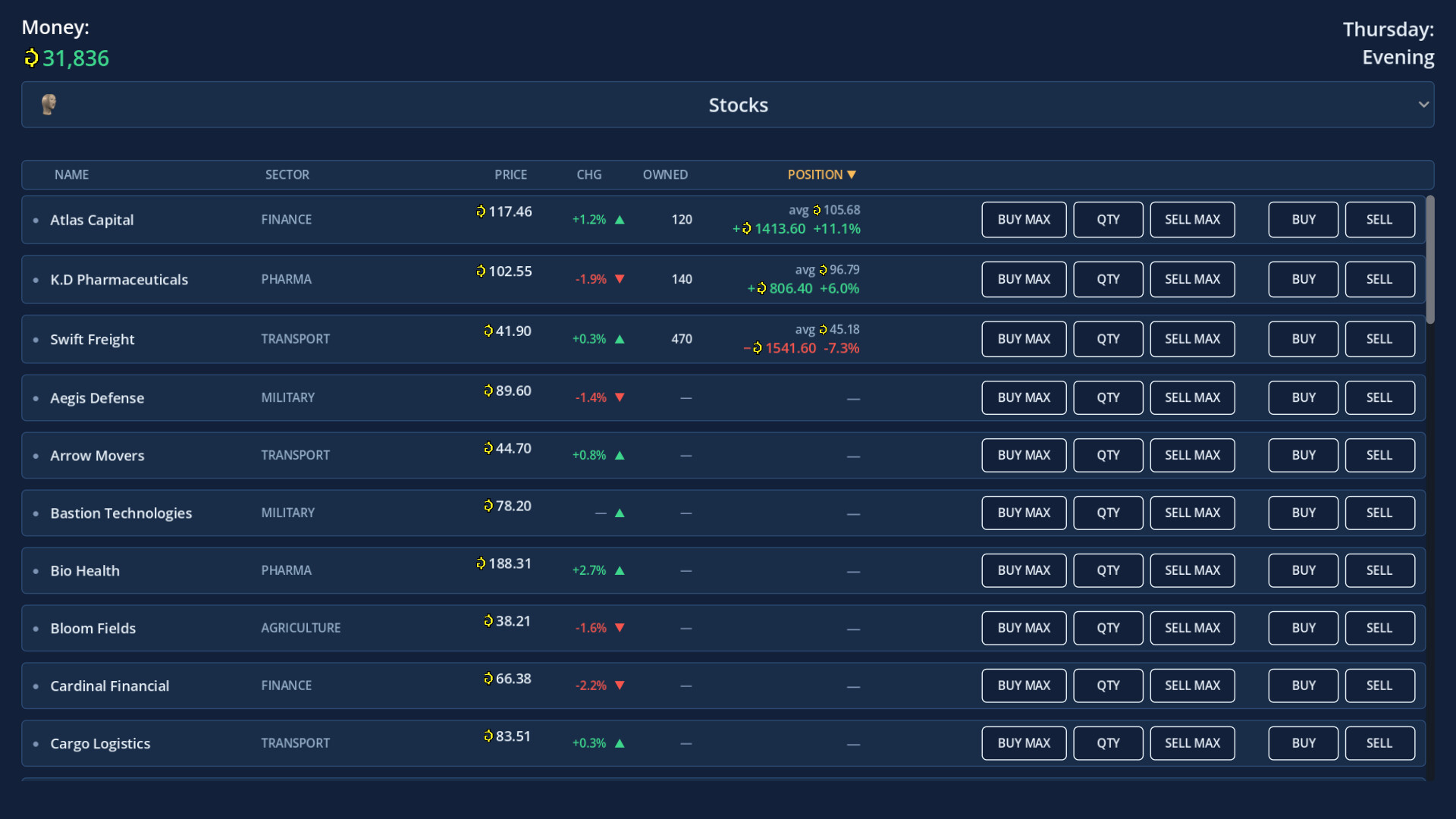Image resolution: width=1456 pixels, height=819 pixels.
Task: Click BUY MAX for Cargo Logistics
Action: click(1024, 743)
